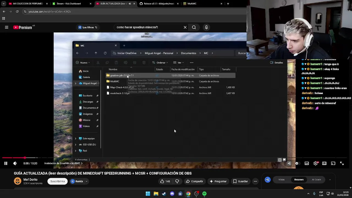352x198 pixels.
Task: Collapse the side panel with chevron
Action: pyautogui.click(x=330, y=180)
